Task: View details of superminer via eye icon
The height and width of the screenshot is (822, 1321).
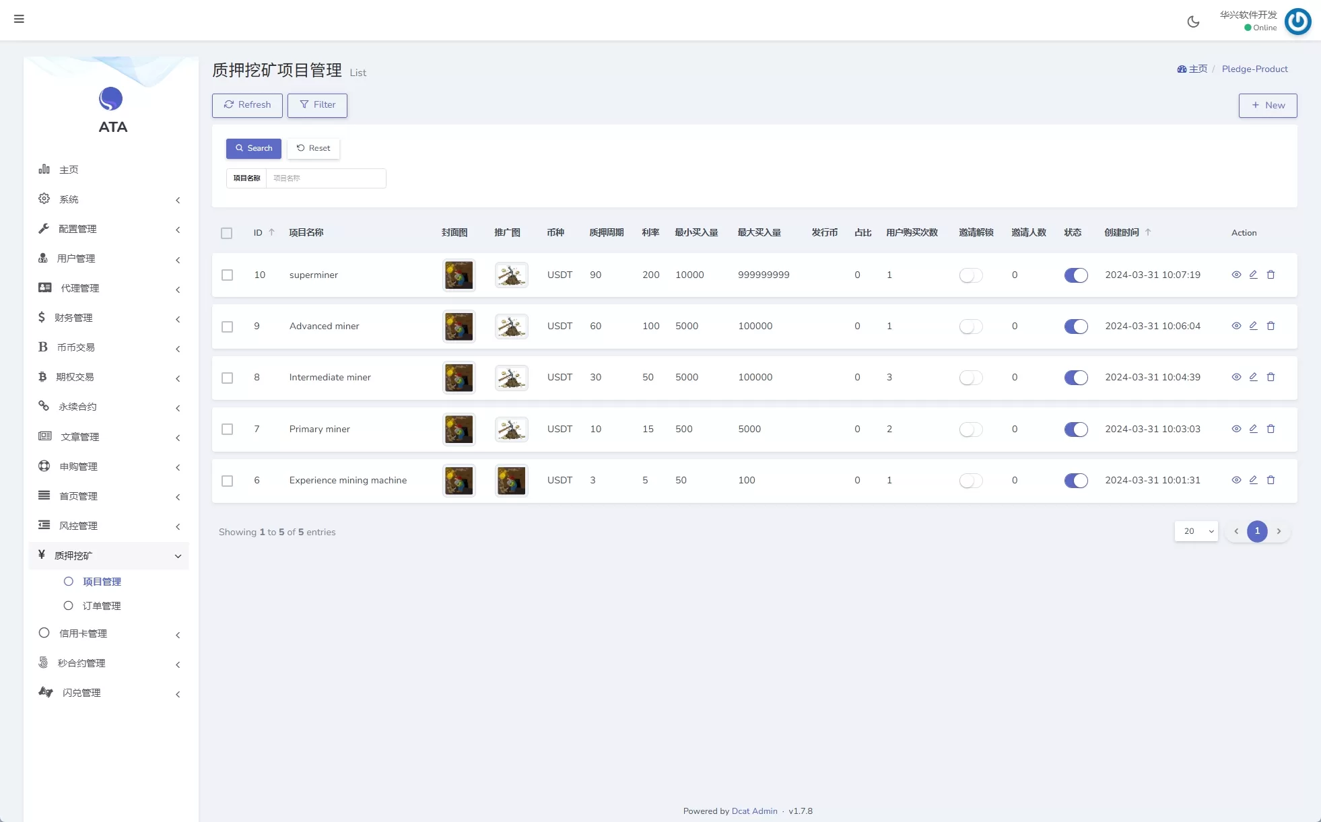Action: tap(1236, 275)
